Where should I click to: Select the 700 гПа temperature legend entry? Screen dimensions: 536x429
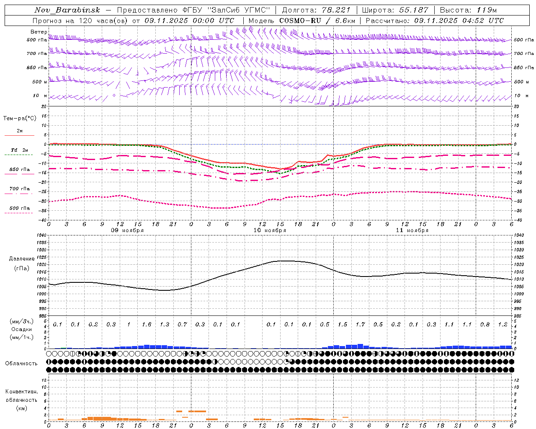(20, 189)
